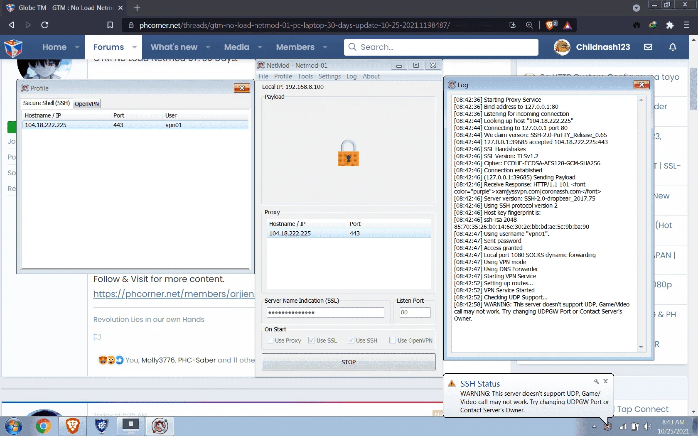Open the NetMod Log menu
The height and width of the screenshot is (436, 698).
(x=351, y=76)
